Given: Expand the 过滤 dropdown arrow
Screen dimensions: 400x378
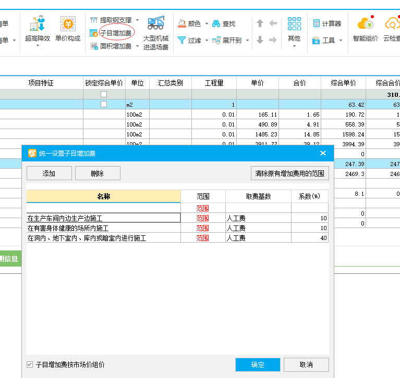Looking at the screenshot, I should 207,40.
